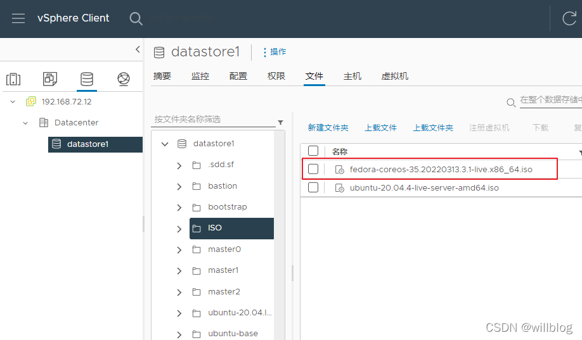Click the search magnifier in the header
The image size is (582, 340).
pos(136,18)
